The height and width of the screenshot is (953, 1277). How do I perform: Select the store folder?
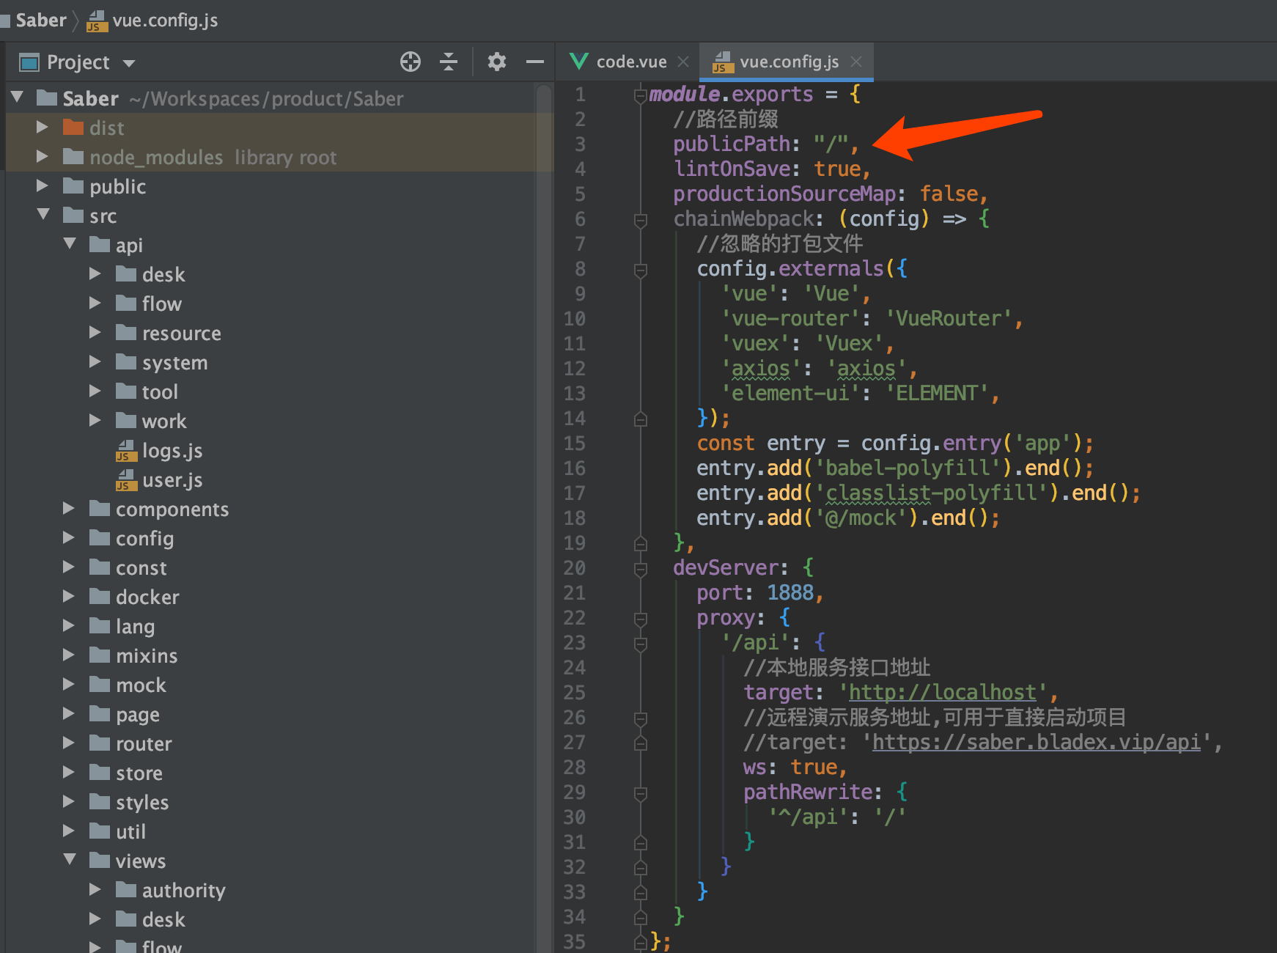tap(139, 773)
